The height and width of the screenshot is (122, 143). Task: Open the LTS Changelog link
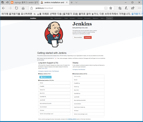click(41, 71)
